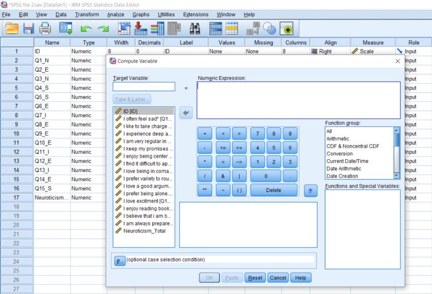
Task: Click the Q15_S name cell in row 16
Action: [52, 188]
